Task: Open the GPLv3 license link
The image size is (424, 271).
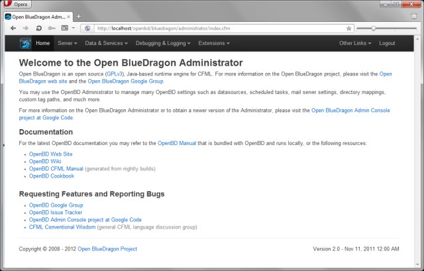Action: point(115,74)
